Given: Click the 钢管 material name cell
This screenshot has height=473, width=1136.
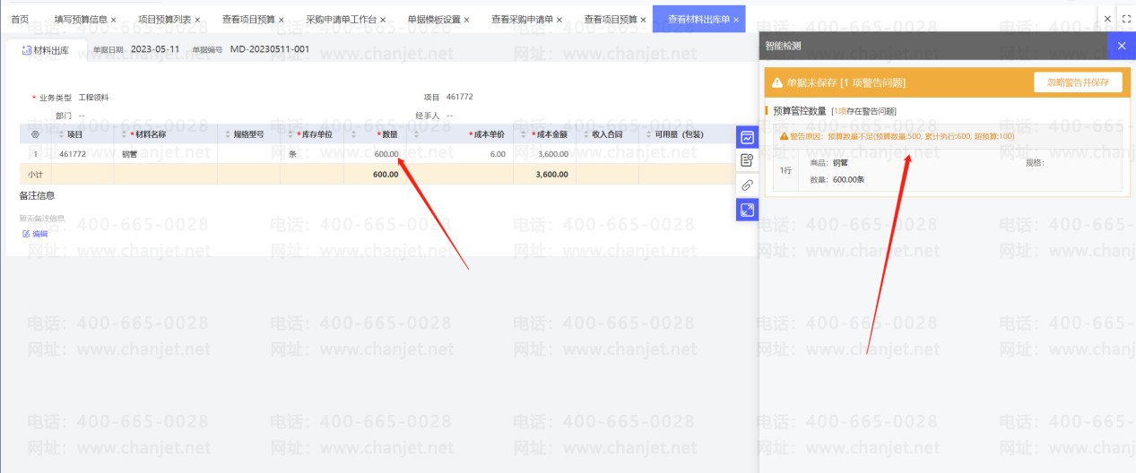Looking at the screenshot, I should tap(165, 154).
